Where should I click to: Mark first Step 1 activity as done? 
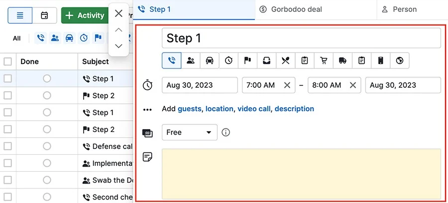[x=47, y=78]
